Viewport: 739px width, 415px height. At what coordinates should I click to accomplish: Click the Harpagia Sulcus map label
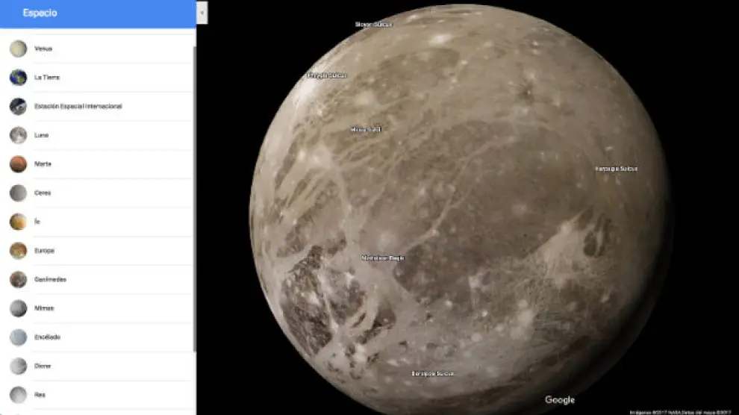point(616,169)
